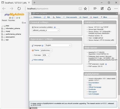Screen dimensions: 120x109
Task: Expand the phpmyadmin tree node
Action: coord(2,37)
